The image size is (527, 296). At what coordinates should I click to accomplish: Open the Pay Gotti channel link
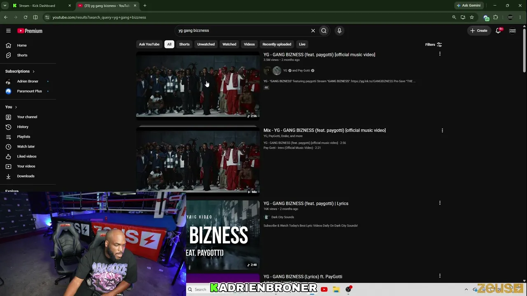tap(304, 71)
